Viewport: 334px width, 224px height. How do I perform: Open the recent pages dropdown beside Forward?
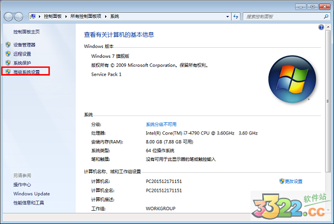(x=26, y=17)
